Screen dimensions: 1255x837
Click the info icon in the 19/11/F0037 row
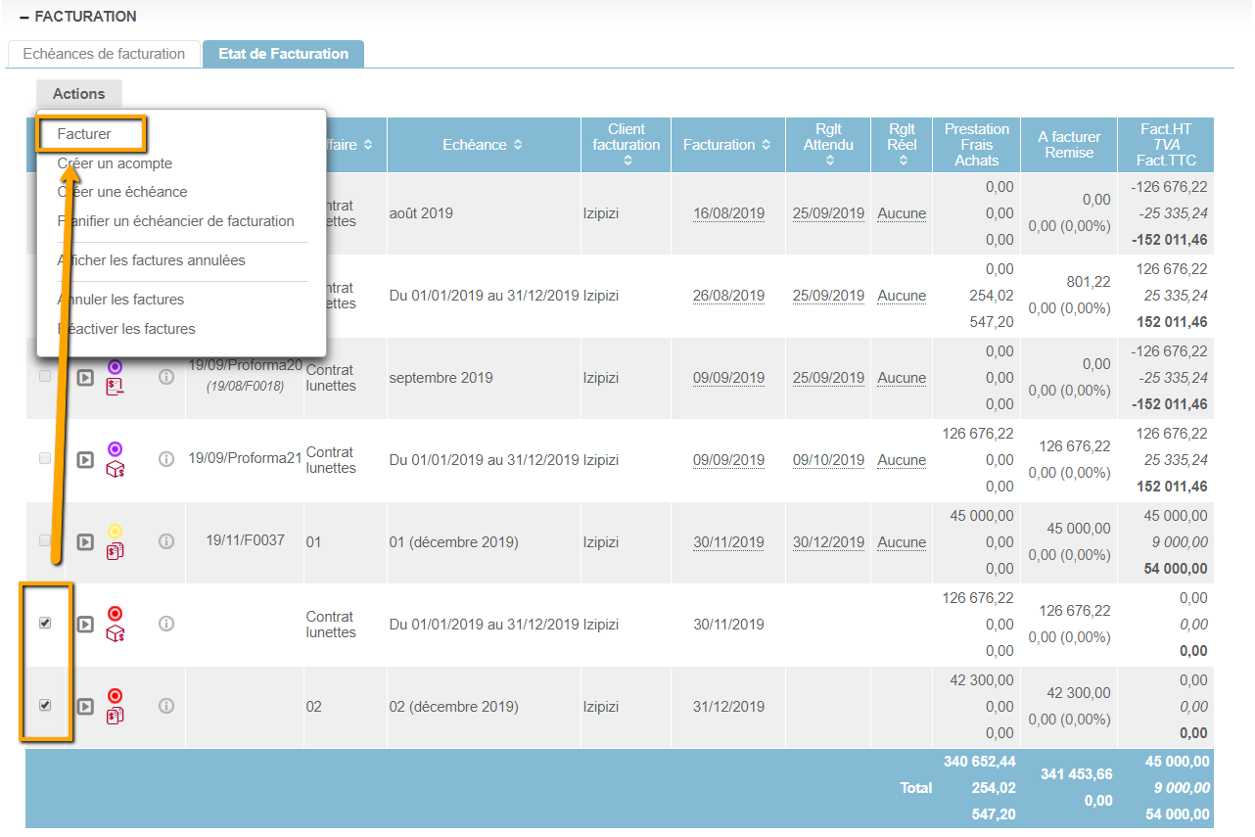(x=166, y=541)
